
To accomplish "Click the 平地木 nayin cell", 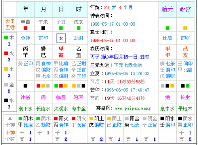I will coord(185,109).
